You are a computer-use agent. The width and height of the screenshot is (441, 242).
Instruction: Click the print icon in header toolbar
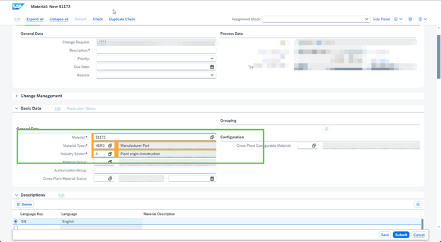coord(410,19)
